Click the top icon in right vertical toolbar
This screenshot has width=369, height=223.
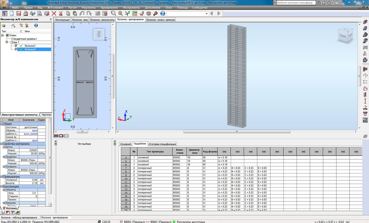coord(365,22)
